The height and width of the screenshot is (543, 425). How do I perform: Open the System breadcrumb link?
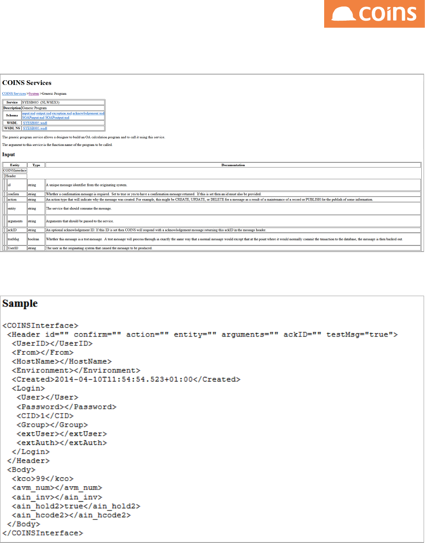point(34,93)
